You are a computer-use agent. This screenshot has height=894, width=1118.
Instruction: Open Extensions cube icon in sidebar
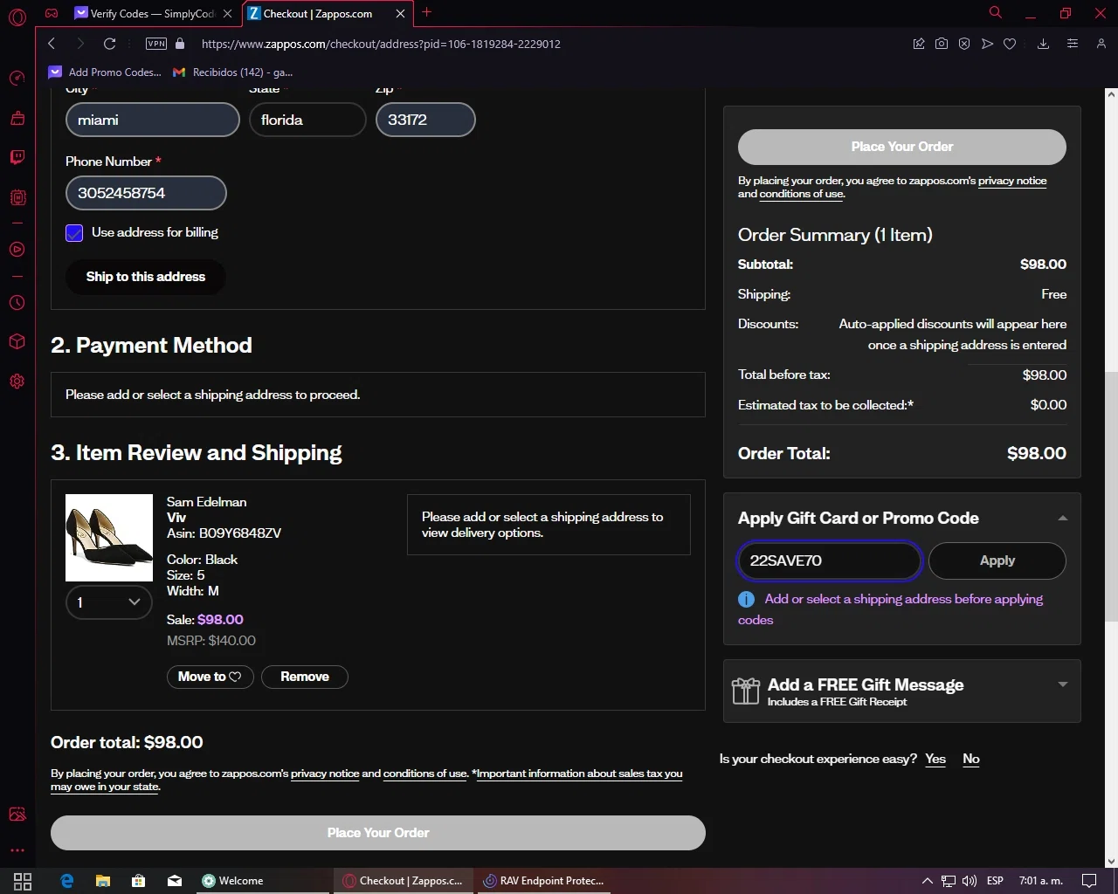pos(17,341)
